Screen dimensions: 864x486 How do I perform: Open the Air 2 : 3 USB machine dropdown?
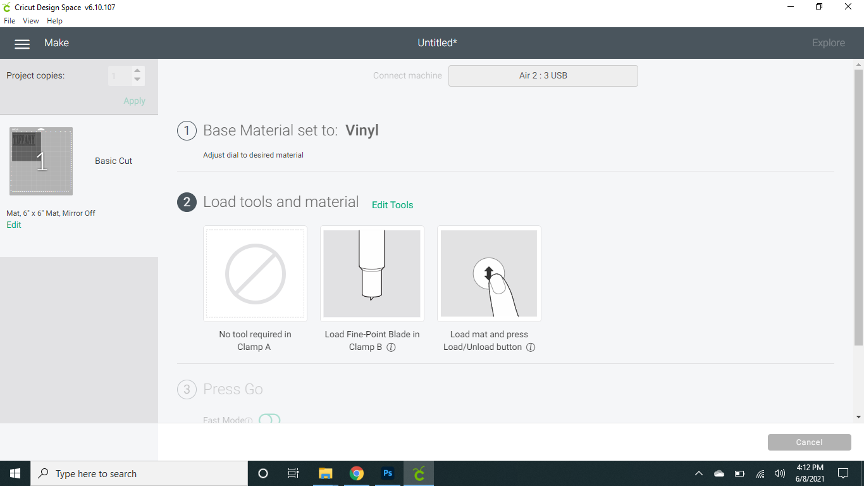coord(543,76)
